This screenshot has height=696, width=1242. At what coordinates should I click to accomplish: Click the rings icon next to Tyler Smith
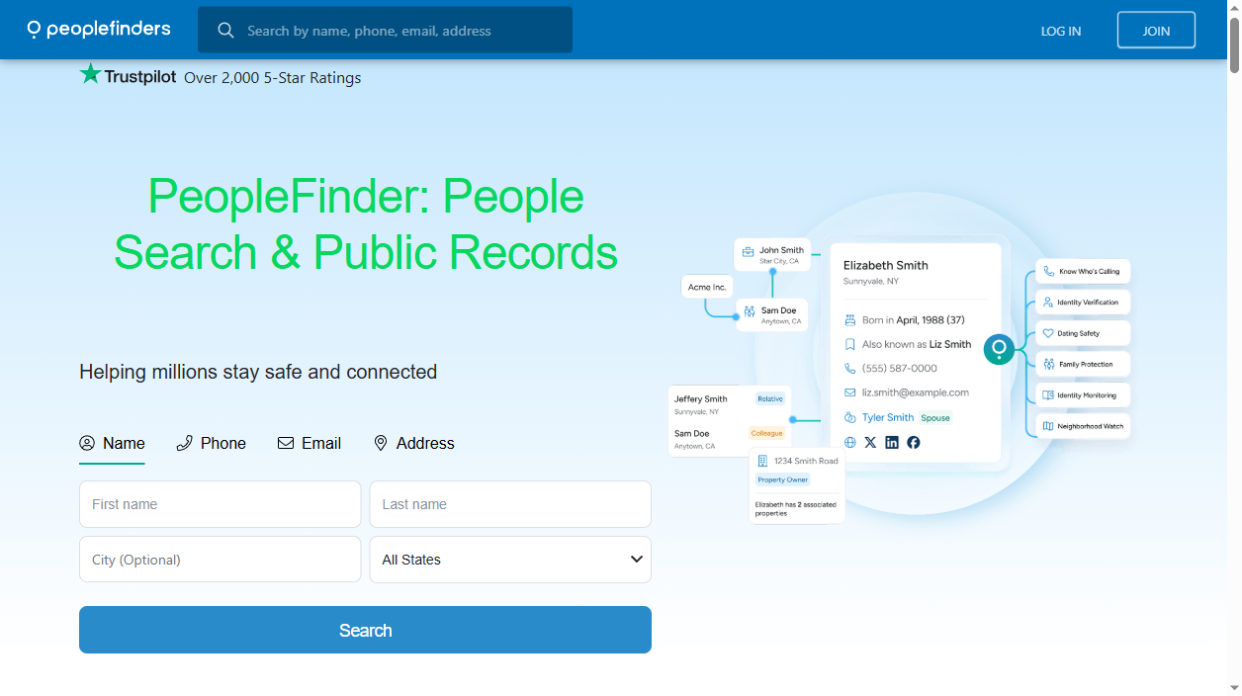click(849, 417)
